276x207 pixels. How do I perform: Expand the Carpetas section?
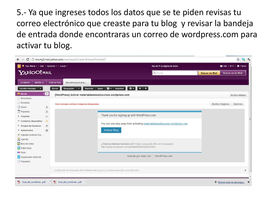tap(19, 116)
